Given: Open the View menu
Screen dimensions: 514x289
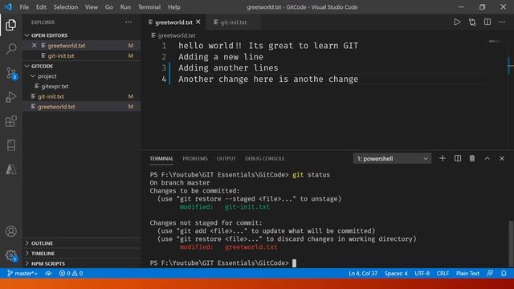Looking at the screenshot, I should [92, 7].
